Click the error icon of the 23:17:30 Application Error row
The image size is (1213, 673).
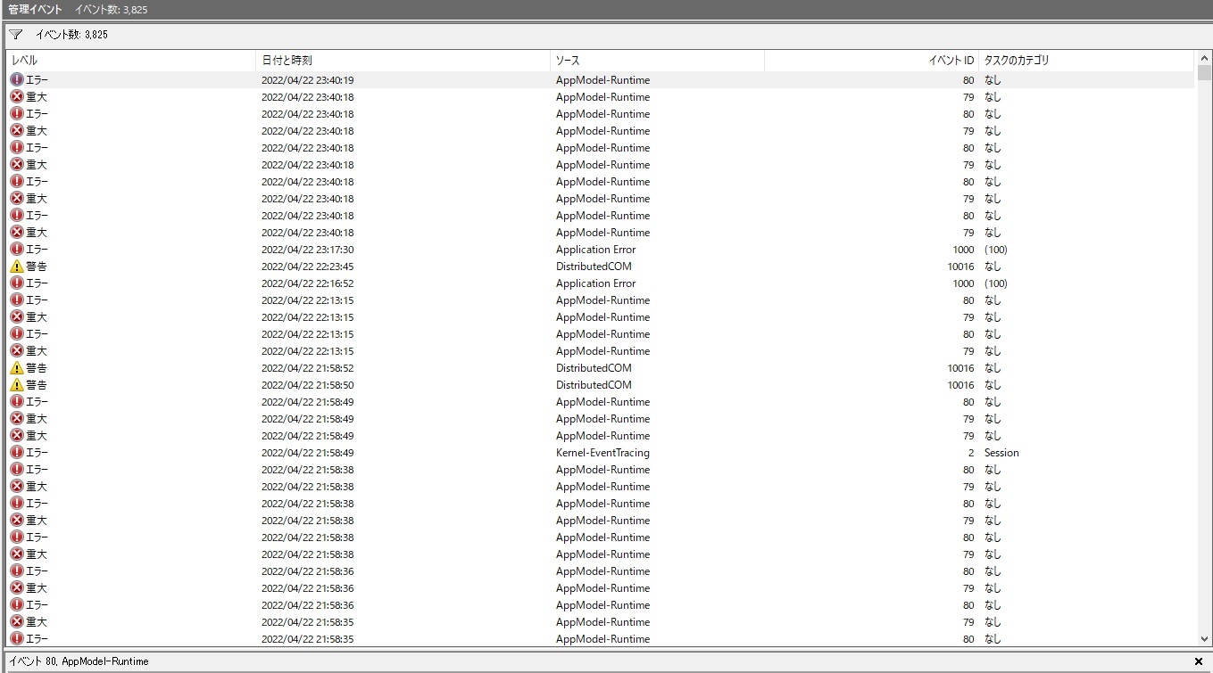point(16,250)
